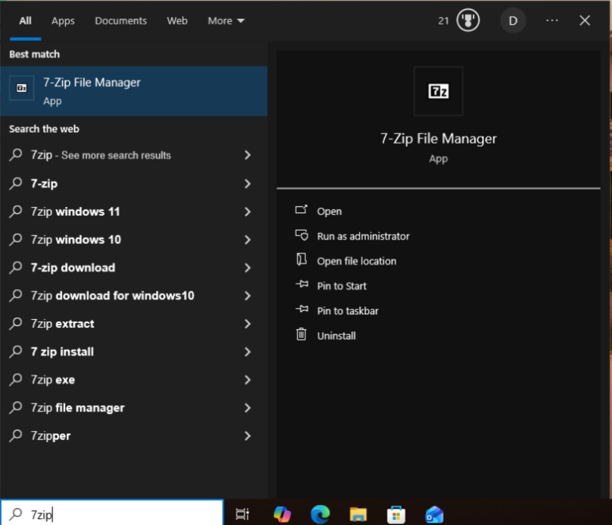The width and height of the screenshot is (612, 525).
Task: Expand arrow beside '7 zip install'
Action: [248, 352]
